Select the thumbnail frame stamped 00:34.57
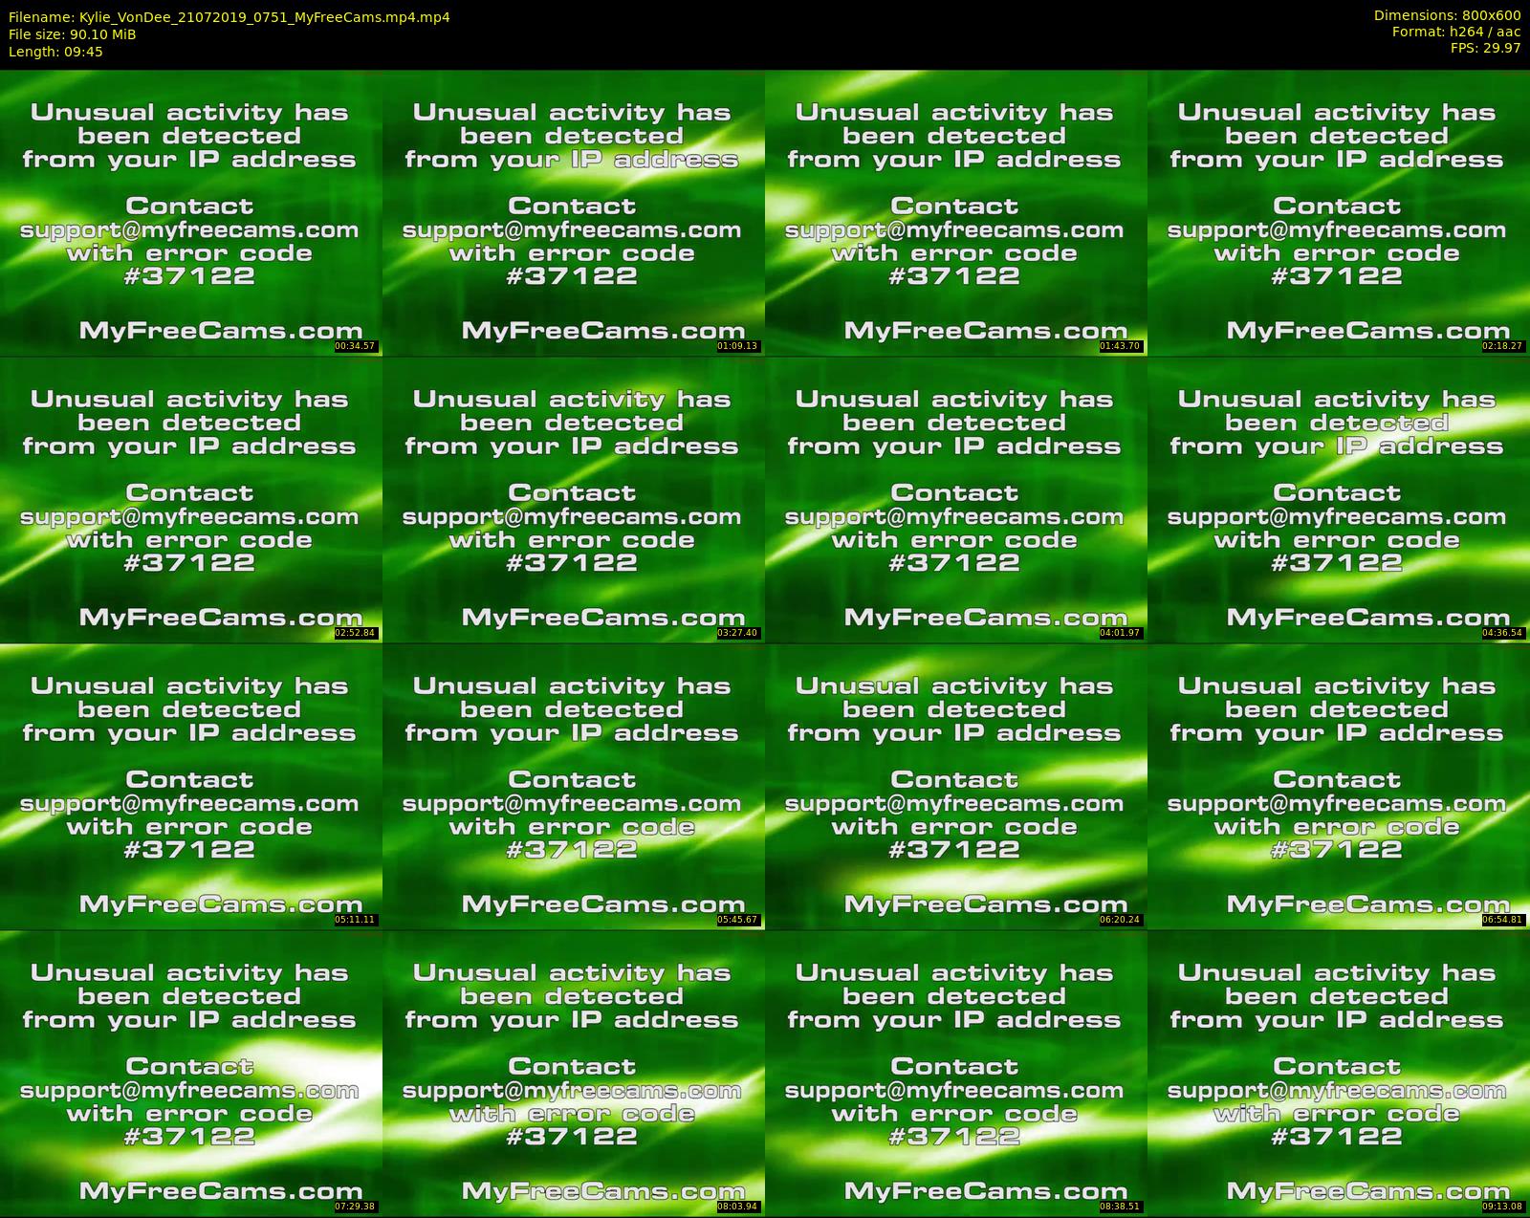This screenshot has height=1218, width=1530. pos(191,212)
